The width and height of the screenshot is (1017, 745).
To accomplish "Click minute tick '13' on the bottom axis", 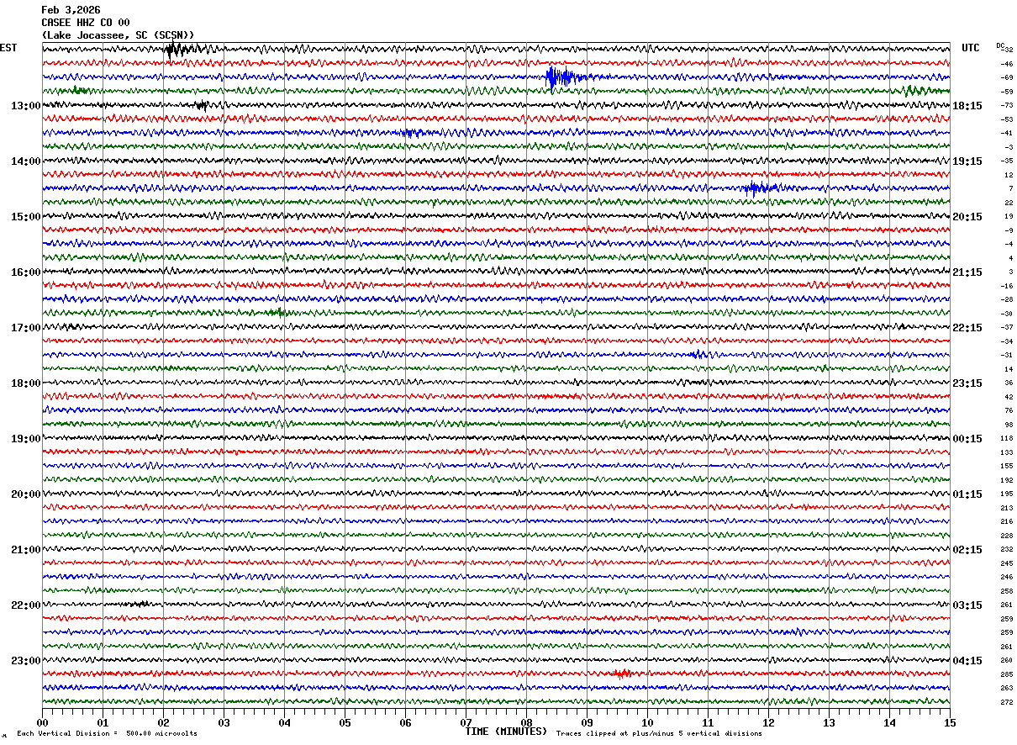I will click(x=829, y=722).
